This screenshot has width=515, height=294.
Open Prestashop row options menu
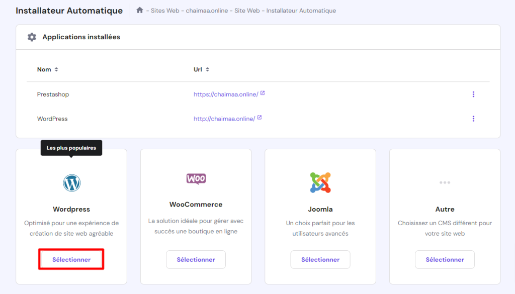tap(473, 94)
